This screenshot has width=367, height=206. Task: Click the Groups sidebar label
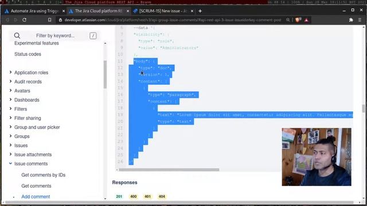tap(22, 136)
